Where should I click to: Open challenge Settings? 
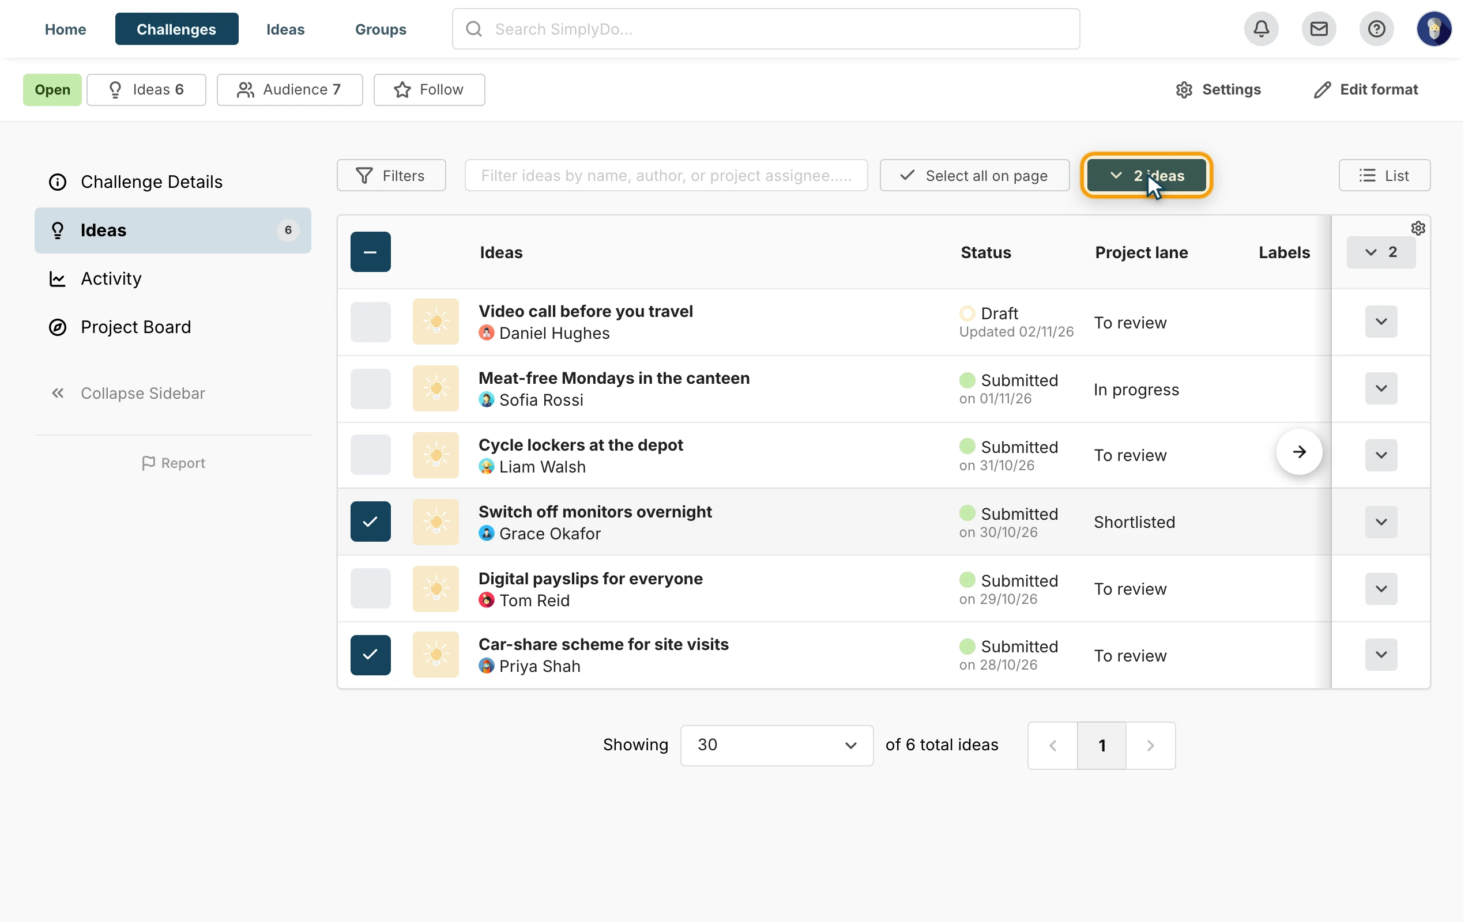pos(1218,90)
